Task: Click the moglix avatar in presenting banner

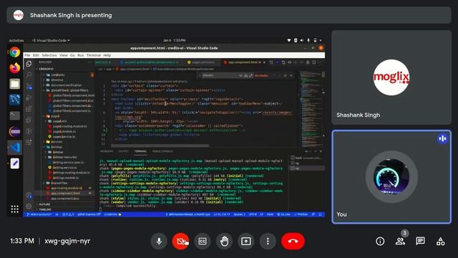Action: click(19, 15)
